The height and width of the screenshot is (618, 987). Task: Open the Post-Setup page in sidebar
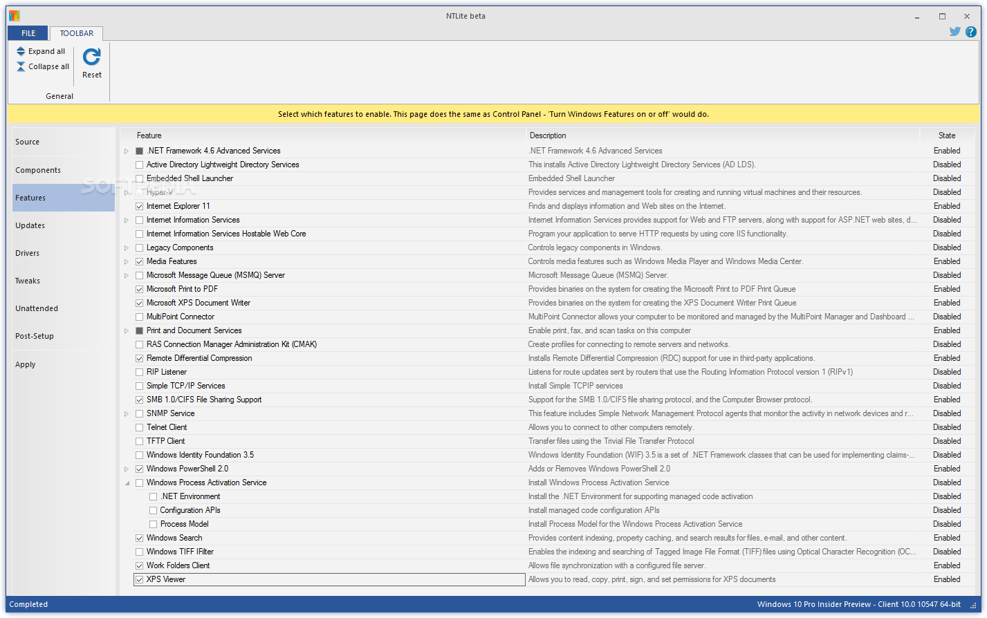pyautogui.click(x=64, y=336)
